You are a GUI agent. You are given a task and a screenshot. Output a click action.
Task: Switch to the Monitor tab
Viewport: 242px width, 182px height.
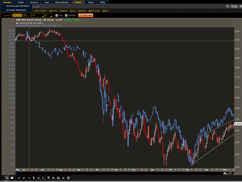coord(7,2)
